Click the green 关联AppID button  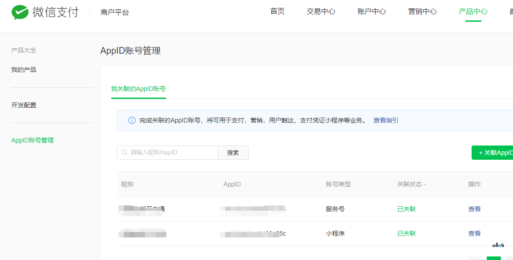[x=494, y=153]
